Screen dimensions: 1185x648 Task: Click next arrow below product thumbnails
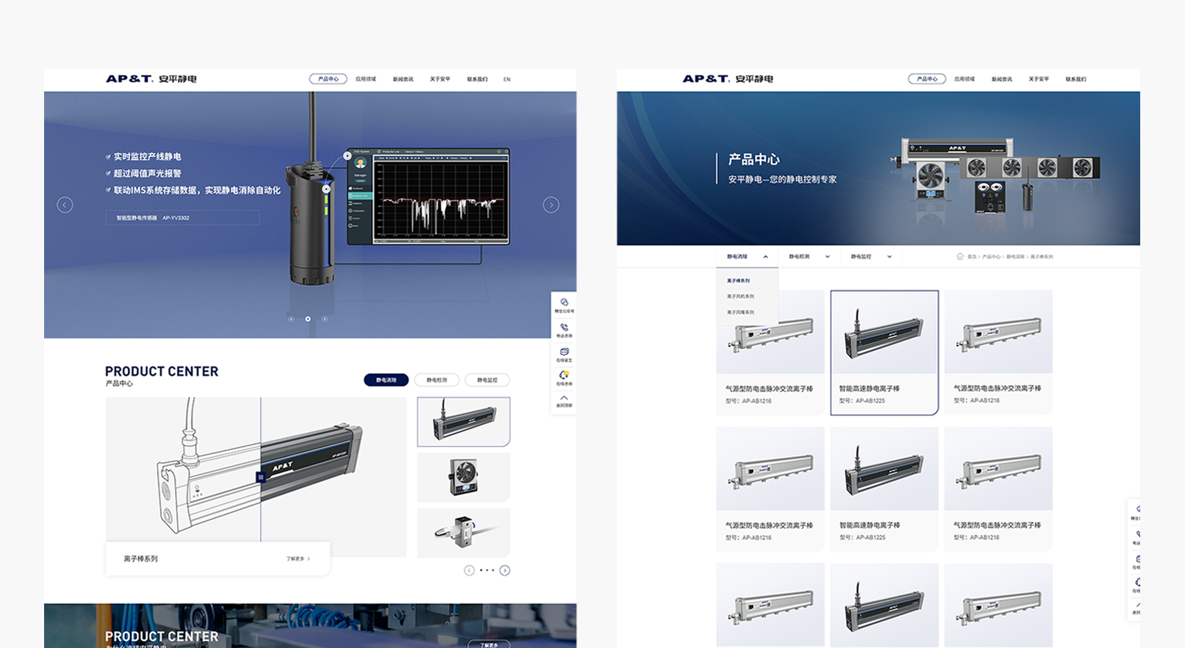pyautogui.click(x=505, y=570)
